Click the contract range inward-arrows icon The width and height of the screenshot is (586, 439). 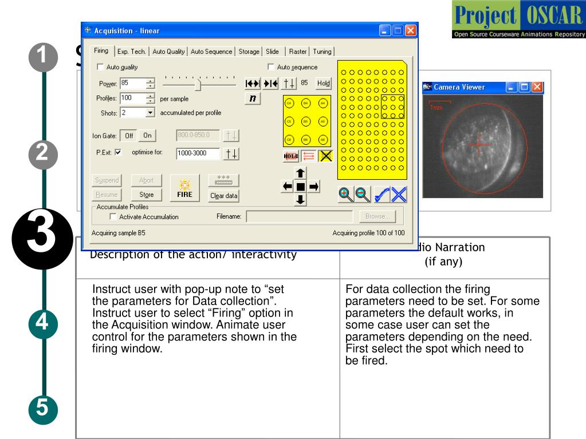270,83
